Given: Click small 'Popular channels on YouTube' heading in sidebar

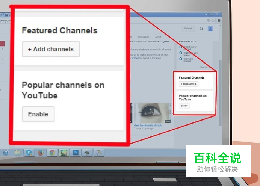Looking at the screenshot, I should coord(193,98).
